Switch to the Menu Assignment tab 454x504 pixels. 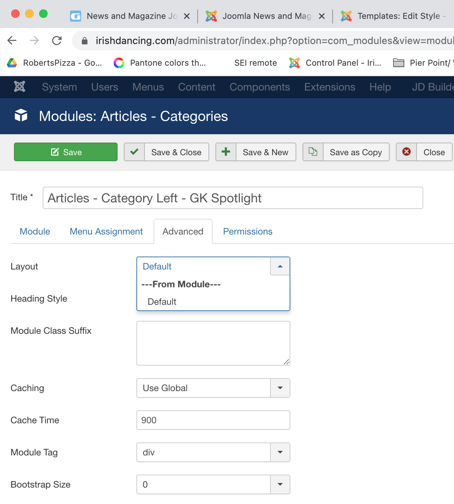click(106, 231)
